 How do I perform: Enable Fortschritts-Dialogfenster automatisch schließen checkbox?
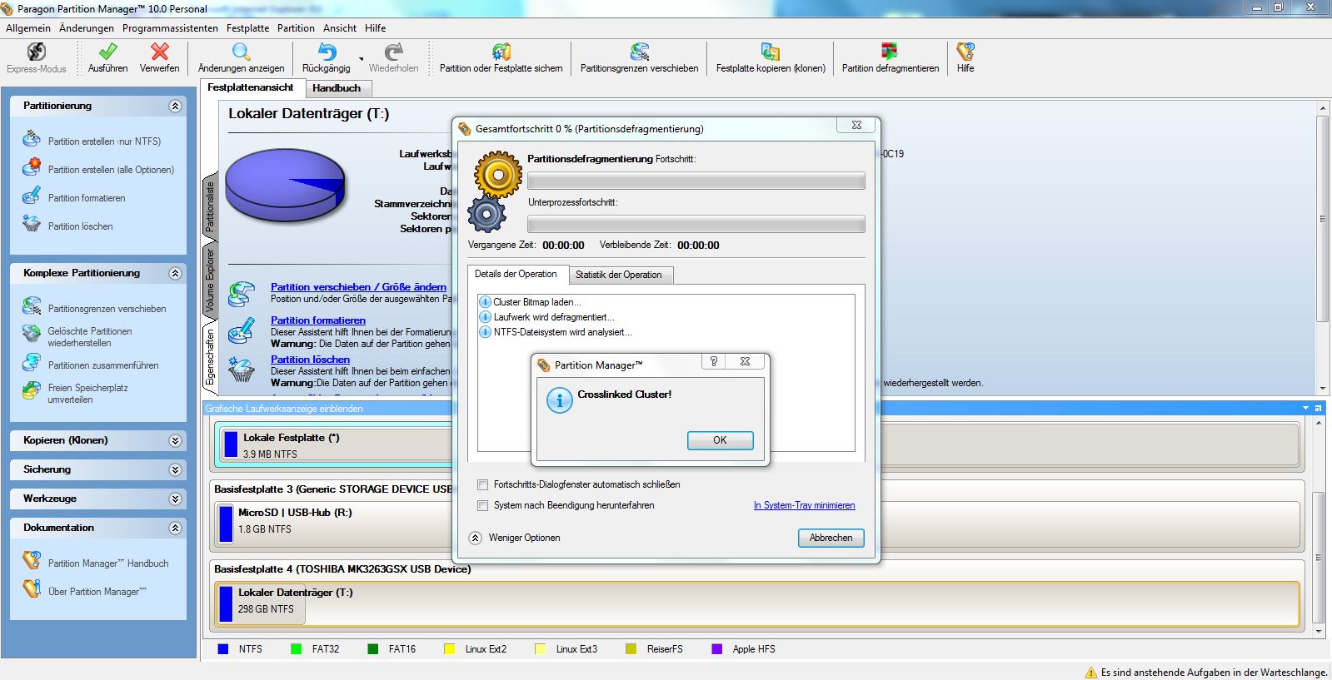click(482, 484)
